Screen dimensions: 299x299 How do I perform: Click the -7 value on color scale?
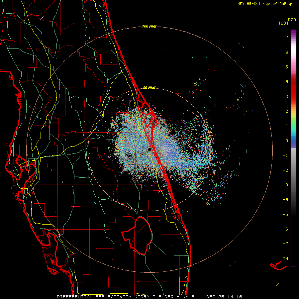pyautogui.click(x=285, y=244)
